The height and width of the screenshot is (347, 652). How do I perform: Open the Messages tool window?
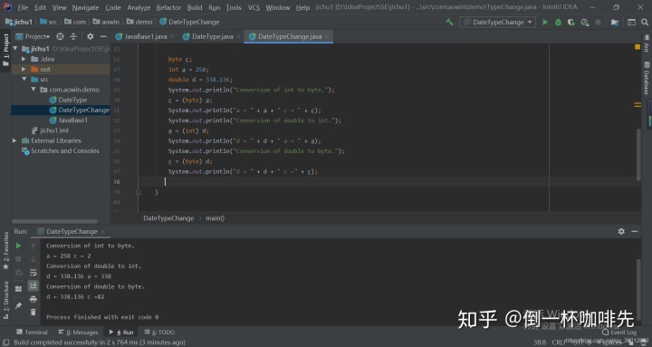pos(78,332)
